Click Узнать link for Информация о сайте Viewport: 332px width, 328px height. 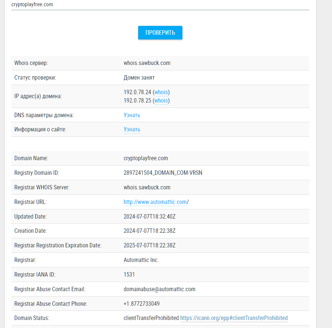[132, 129]
